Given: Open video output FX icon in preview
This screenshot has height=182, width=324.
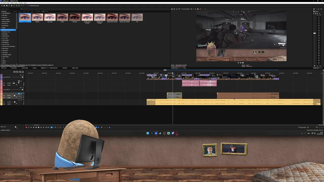Looking at the screenshot, I should click(x=177, y=9).
